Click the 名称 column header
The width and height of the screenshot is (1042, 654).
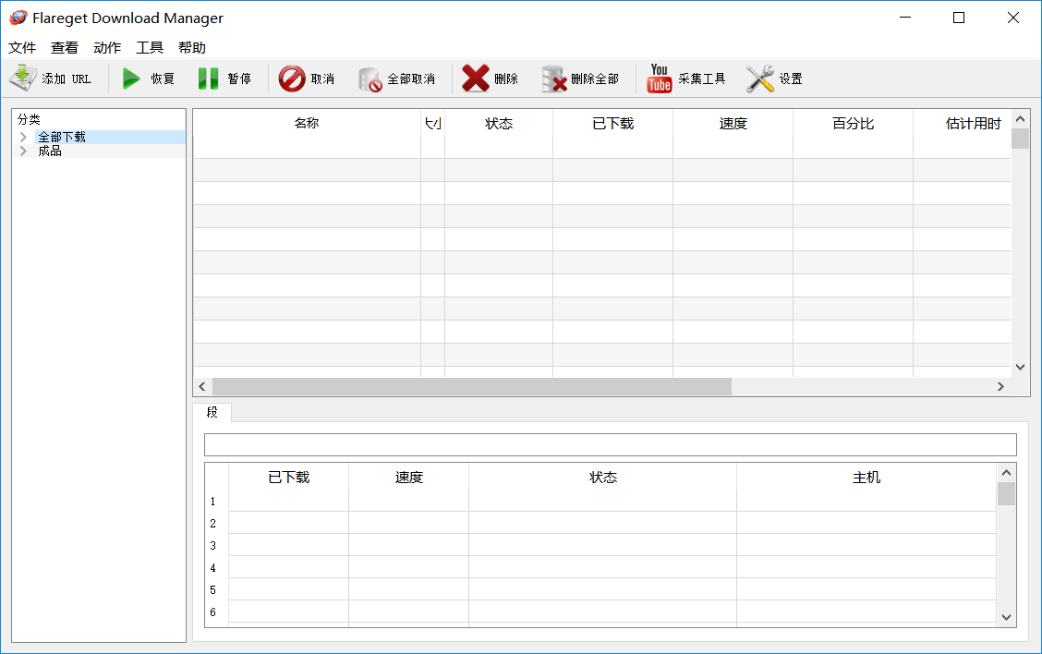[307, 124]
